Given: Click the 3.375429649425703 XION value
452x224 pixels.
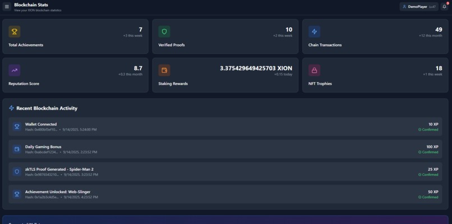Looking at the screenshot, I should tap(256, 68).
